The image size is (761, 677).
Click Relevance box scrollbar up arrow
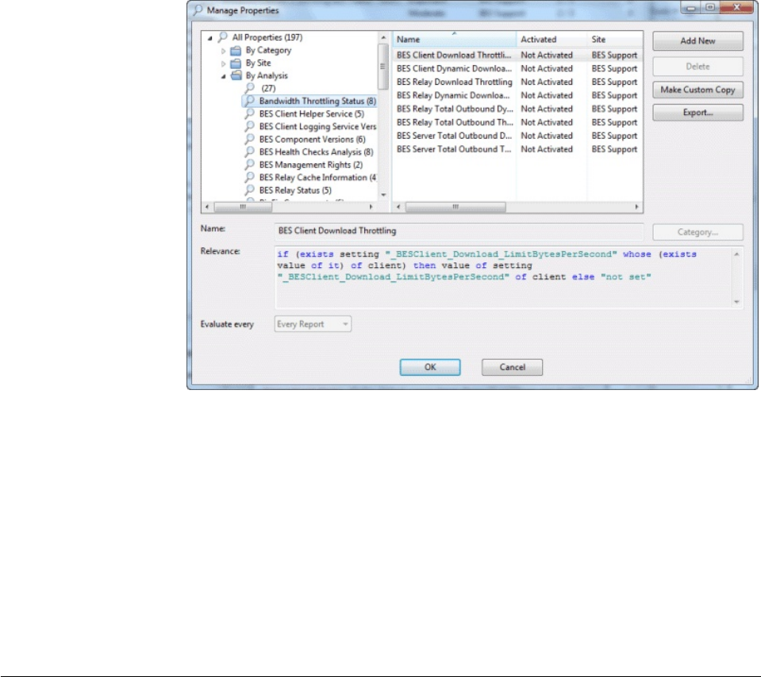(x=736, y=254)
